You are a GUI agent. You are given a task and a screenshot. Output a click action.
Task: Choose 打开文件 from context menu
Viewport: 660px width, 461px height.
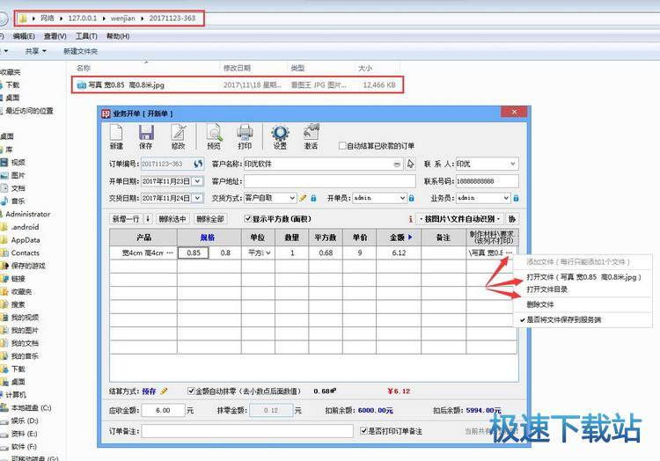583,277
